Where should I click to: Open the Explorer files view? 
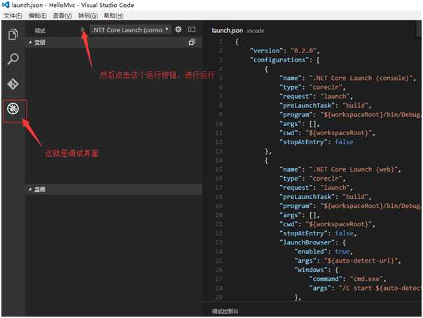[x=13, y=34]
